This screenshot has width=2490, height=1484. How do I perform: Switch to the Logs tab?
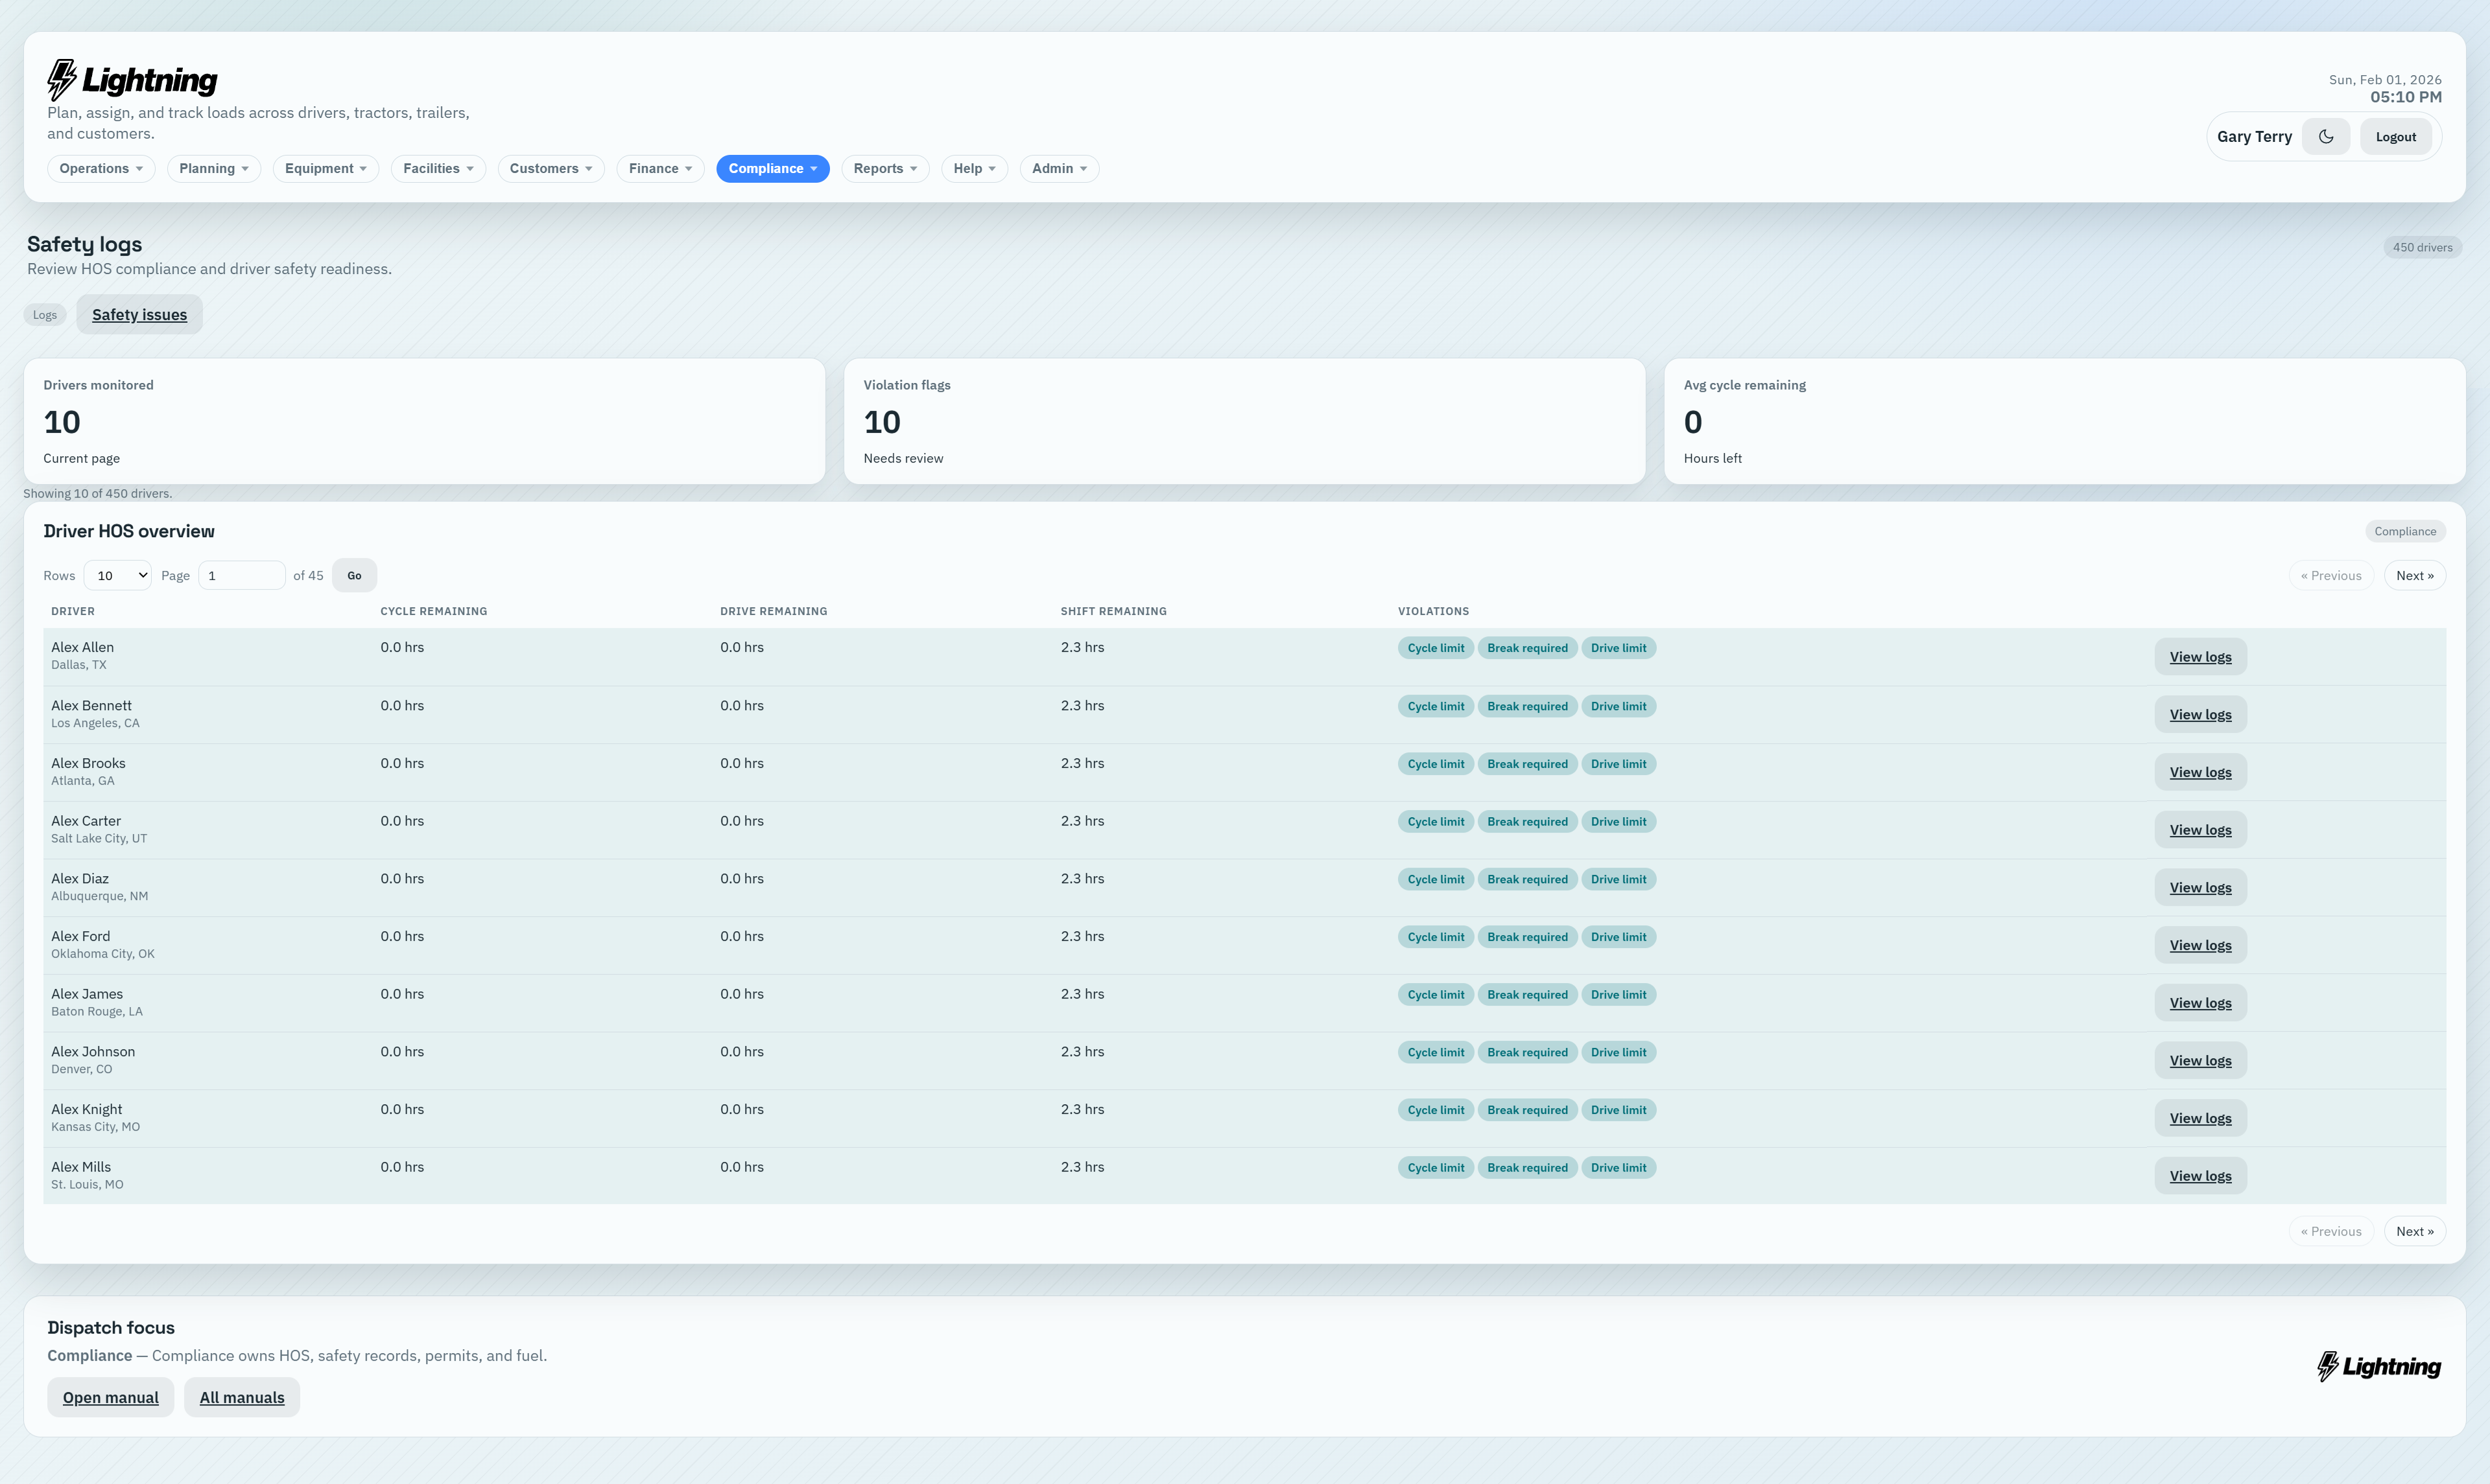click(x=44, y=314)
